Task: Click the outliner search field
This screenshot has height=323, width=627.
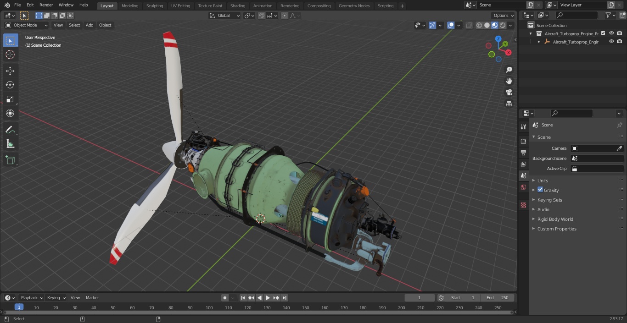Action: [576, 15]
